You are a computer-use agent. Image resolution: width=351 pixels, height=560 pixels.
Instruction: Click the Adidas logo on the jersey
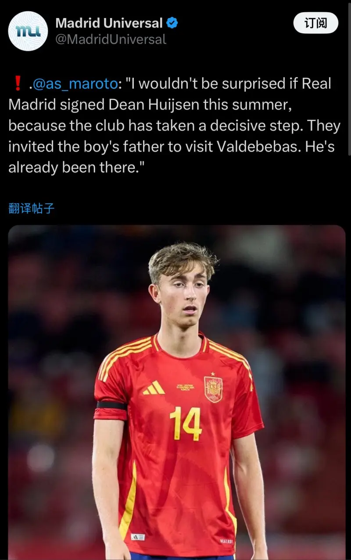click(154, 387)
